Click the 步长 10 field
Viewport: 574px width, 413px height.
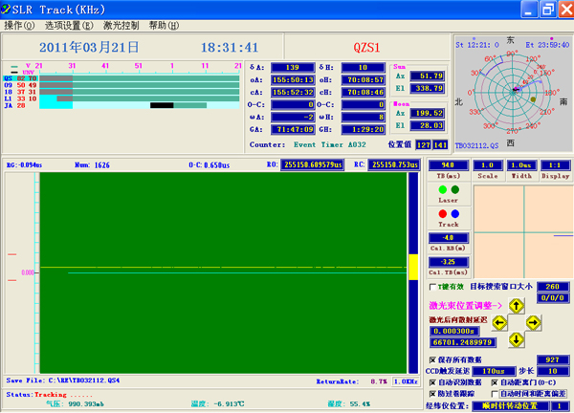553,371
